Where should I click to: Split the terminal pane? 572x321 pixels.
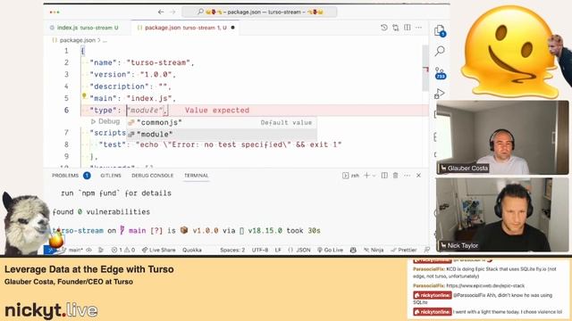(x=384, y=176)
